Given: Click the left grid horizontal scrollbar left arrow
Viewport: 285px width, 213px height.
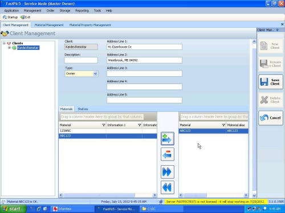Looking at the screenshot, I should tap(61, 195).
